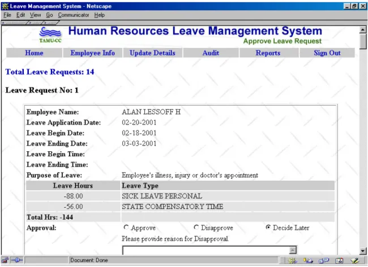Click the page scrollbar down arrow
Screen dimensions: 368x267
tap(363, 251)
